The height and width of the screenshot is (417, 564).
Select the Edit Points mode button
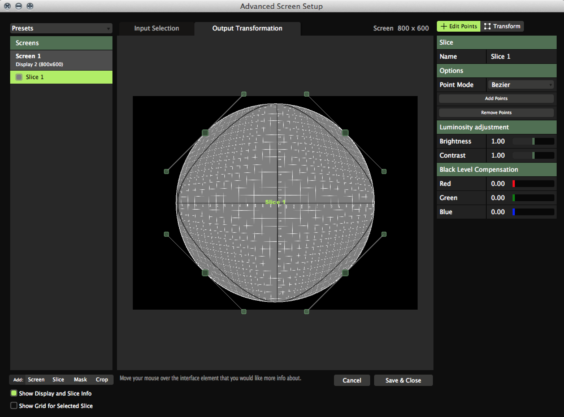pyautogui.click(x=459, y=26)
